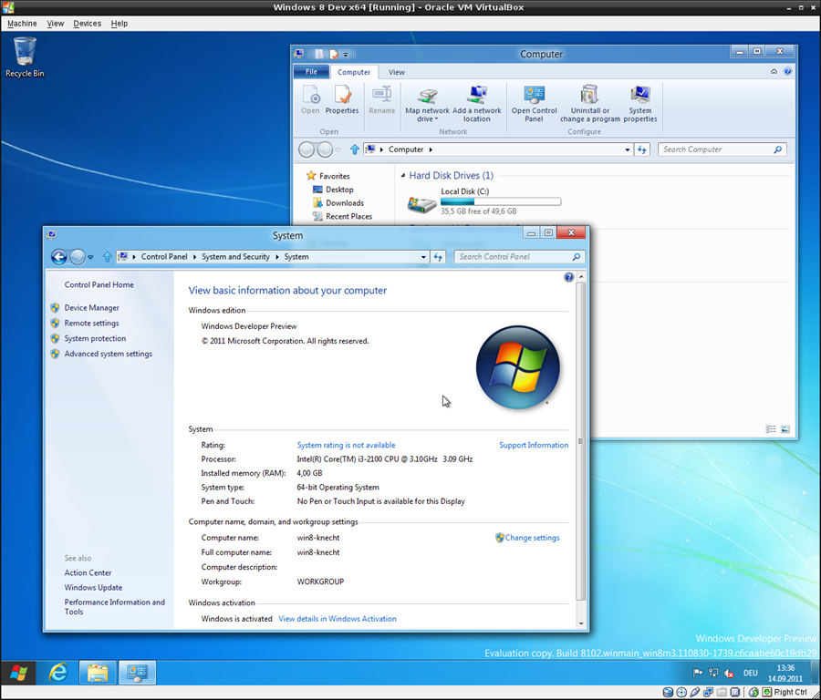
Task: Click the Open icon in Computer ribbon
Action: pyautogui.click(x=310, y=100)
